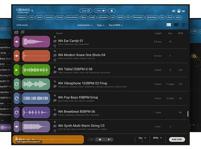Image resolution: width=201 pixels, height=149 pixels.
Task: Select the monophonic tag pill
Action: tap(72, 17)
